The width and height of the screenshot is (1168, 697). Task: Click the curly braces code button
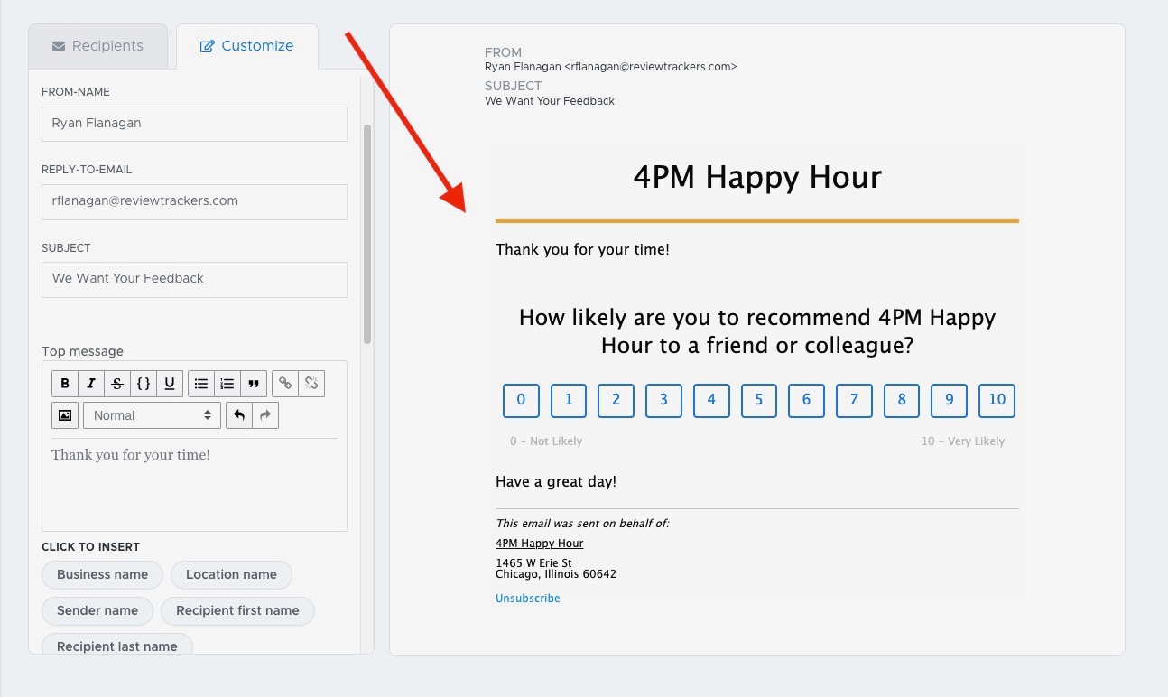pyautogui.click(x=144, y=383)
